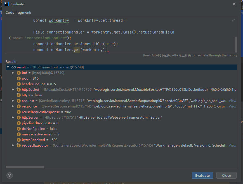Click the field icon next to request

[x=19, y=101]
